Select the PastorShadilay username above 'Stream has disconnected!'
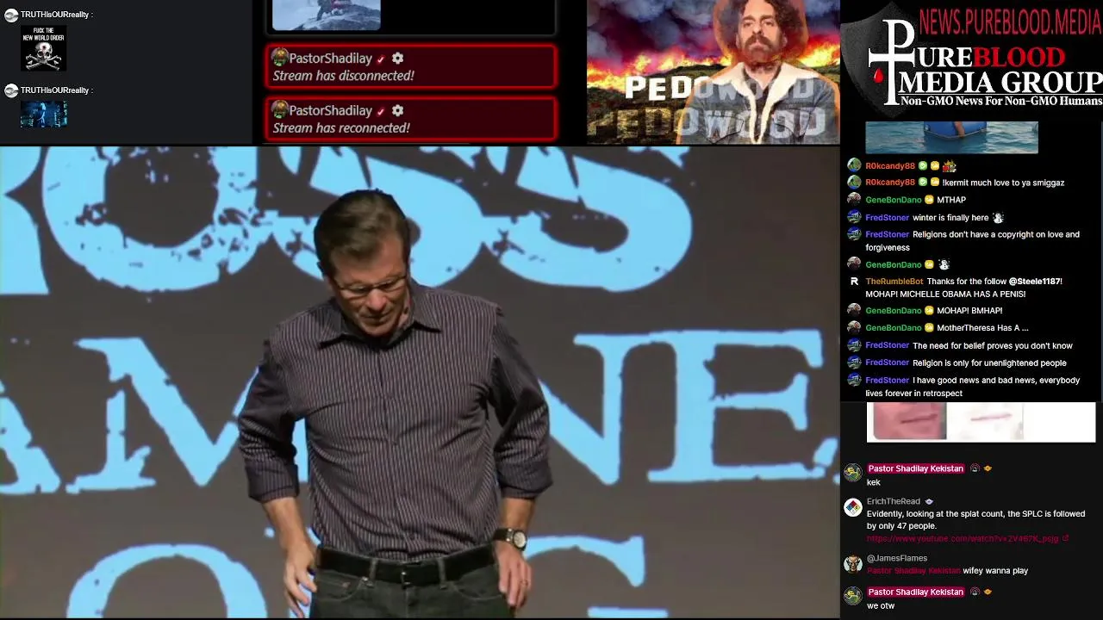Image resolution: width=1103 pixels, height=620 pixels. click(x=330, y=59)
